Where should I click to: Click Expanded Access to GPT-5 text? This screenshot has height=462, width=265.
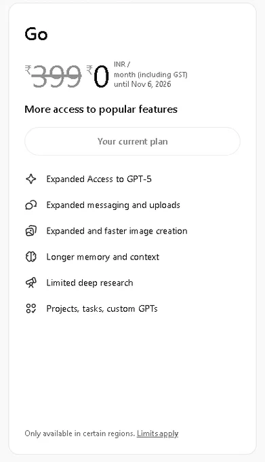click(99, 179)
